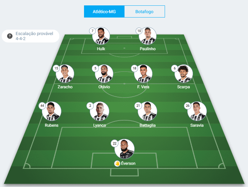
Task: Click the number 7 shirt badge
Action: pos(92,31)
